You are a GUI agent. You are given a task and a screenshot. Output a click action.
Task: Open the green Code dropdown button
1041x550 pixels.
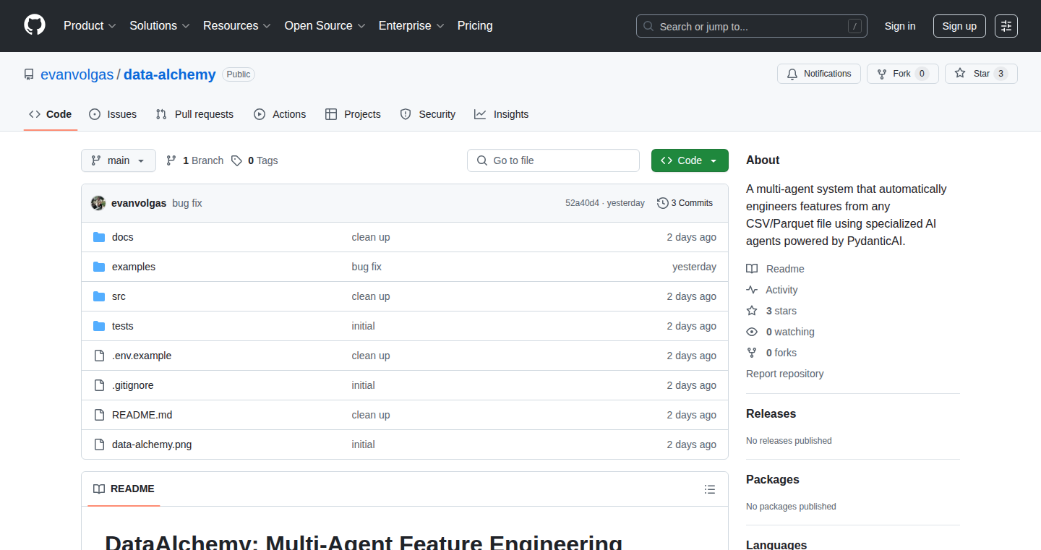point(690,160)
